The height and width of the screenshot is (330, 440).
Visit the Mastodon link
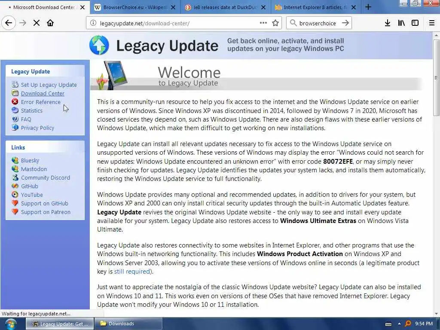[x=34, y=169]
